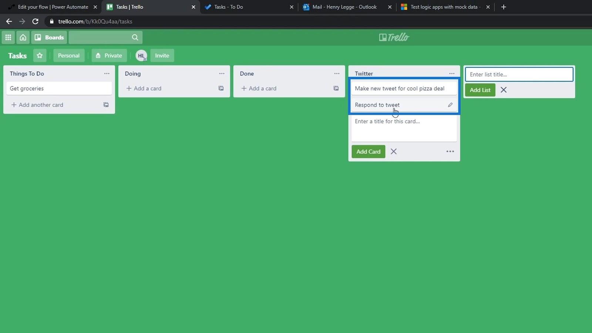The width and height of the screenshot is (592, 333).
Task: Click the Things To Do list title
Action: point(27,74)
